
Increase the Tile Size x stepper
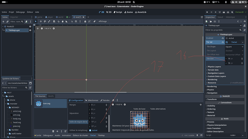pos(242,58)
